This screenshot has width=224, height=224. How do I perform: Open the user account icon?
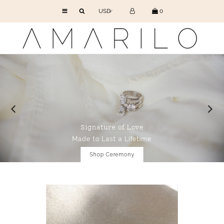pyautogui.click(x=132, y=11)
